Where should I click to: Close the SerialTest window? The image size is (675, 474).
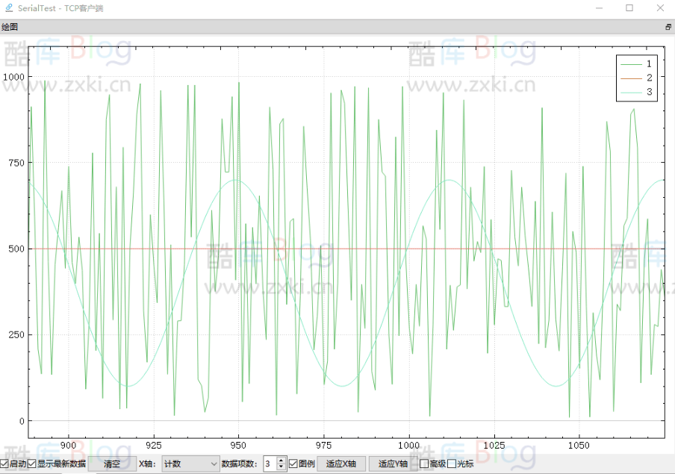click(659, 8)
